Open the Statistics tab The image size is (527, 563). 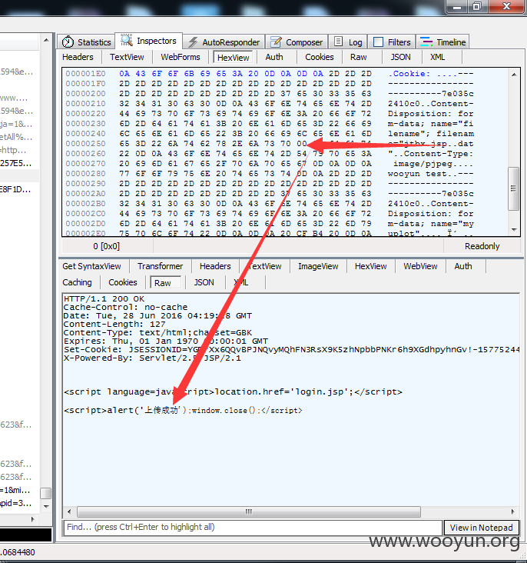point(86,42)
